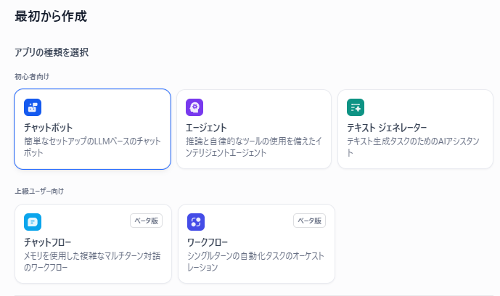Viewport: 500px width, 296px height.
Task: Click the 最初から作成 heading
Action: pyautogui.click(x=51, y=16)
